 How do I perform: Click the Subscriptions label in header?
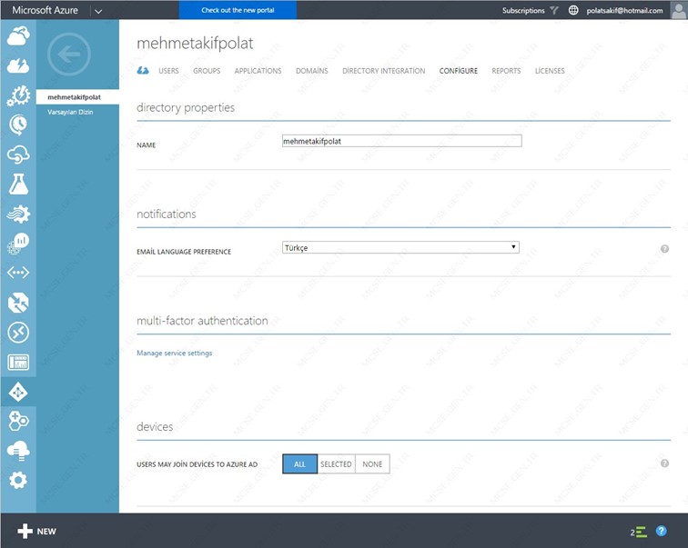pyautogui.click(x=523, y=10)
